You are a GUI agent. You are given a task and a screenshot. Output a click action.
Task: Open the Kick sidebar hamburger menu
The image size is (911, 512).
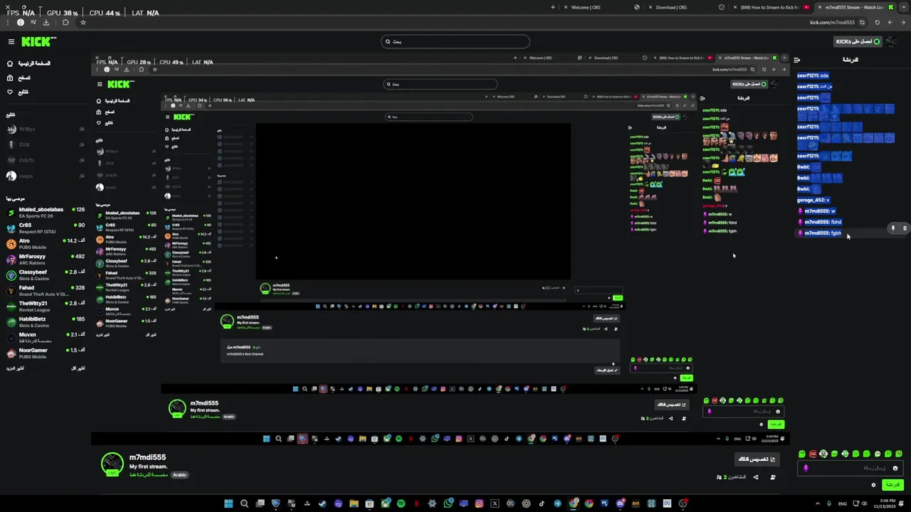pos(11,41)
